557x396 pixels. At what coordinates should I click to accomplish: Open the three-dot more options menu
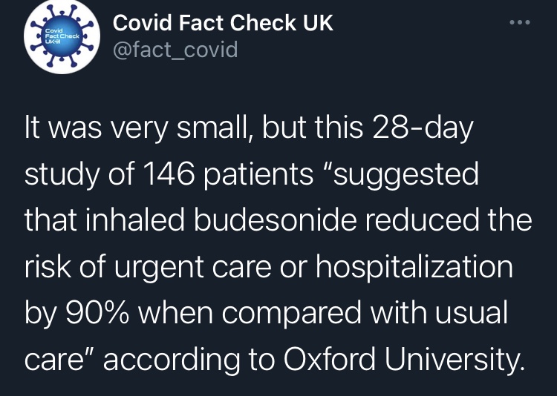pos(520,22)
